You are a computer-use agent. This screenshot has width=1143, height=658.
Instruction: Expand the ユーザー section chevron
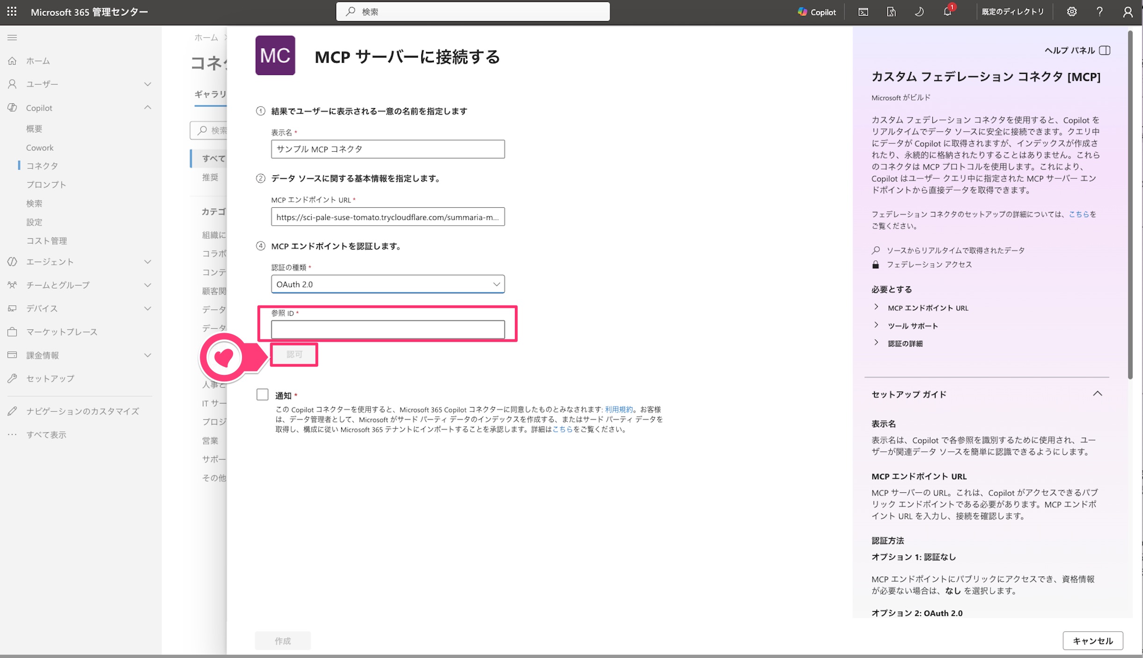point(148,84)
